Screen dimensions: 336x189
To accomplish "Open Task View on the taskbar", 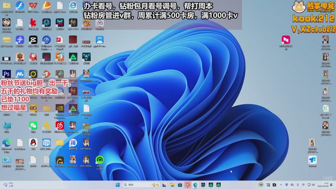I will pyautogui.click(x=164, y=185).
